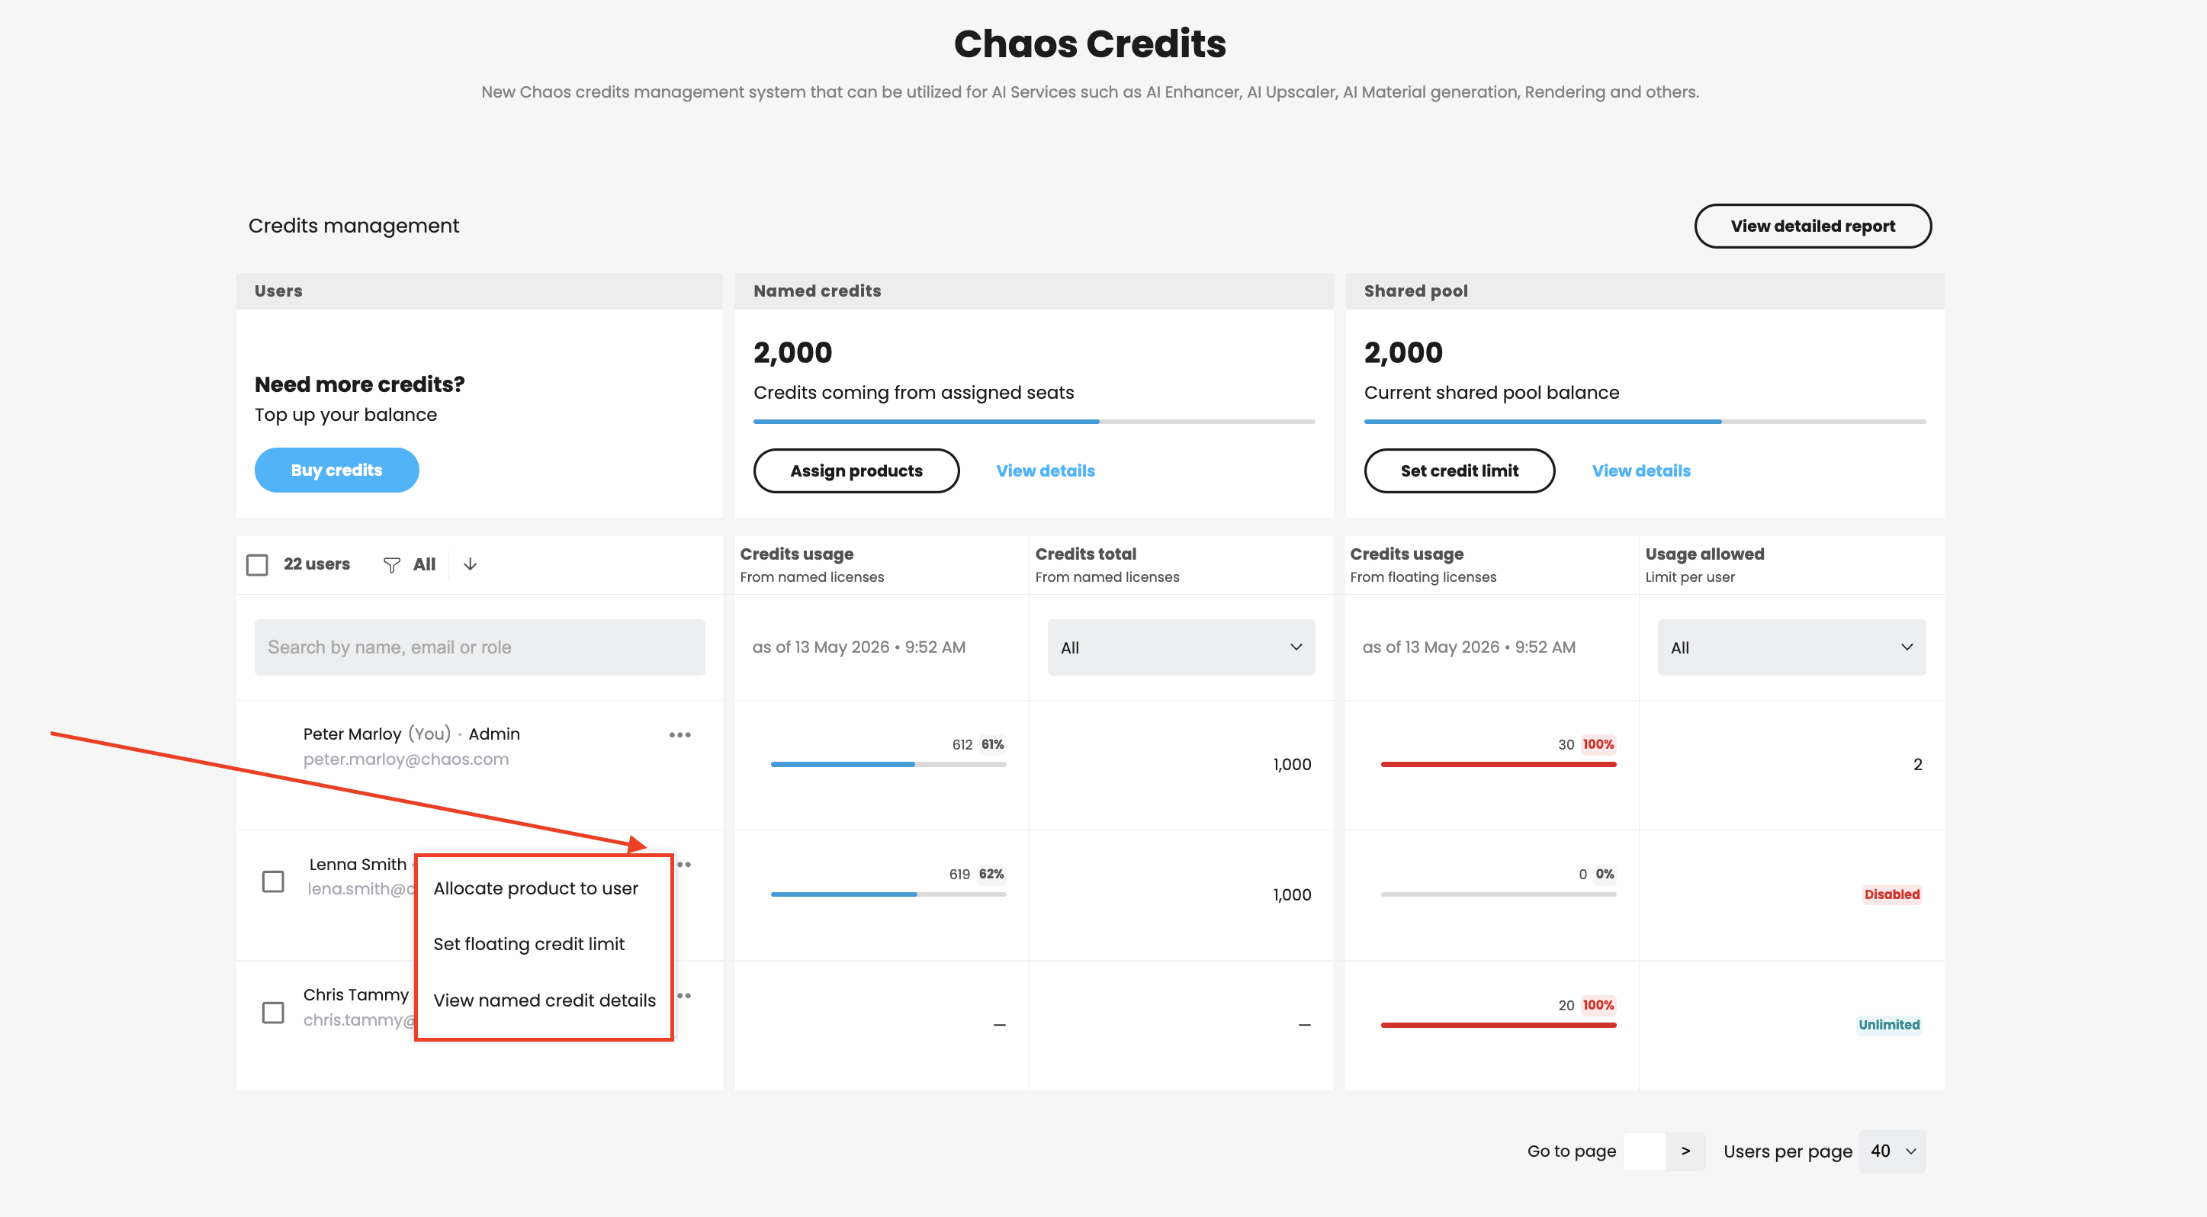
Task: Focus the search by name field
Action: 480,647
